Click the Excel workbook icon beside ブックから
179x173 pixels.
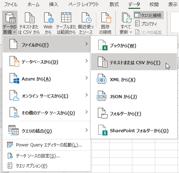coord(103,45)
